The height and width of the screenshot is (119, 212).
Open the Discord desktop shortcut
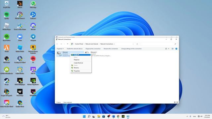pos(33,26)
